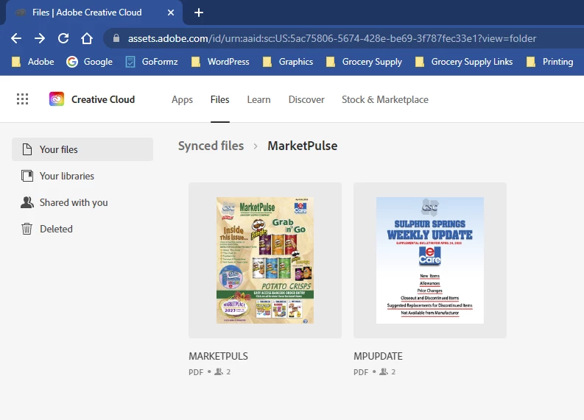Image resolution: width=584 pixels, height=420 pixels.
Task: Click the MPUPDATE file name
Action: point(378,356)
